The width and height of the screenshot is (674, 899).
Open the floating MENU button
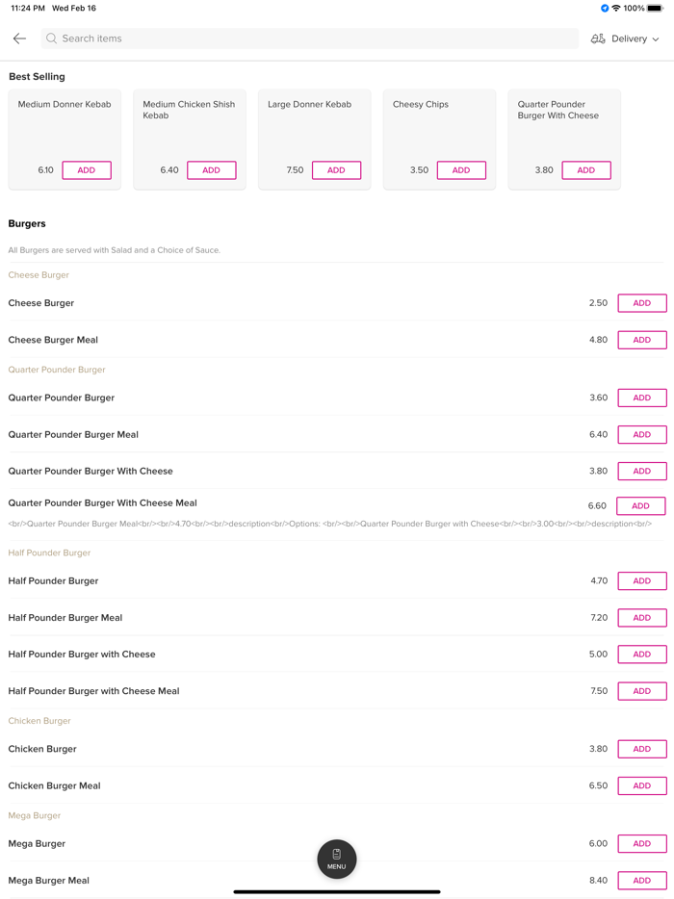pyautogui.click(x=337, y=859)
